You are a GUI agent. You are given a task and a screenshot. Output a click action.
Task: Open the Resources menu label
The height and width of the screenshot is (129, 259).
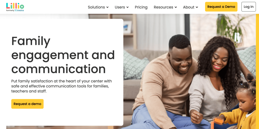pos(163,7)
